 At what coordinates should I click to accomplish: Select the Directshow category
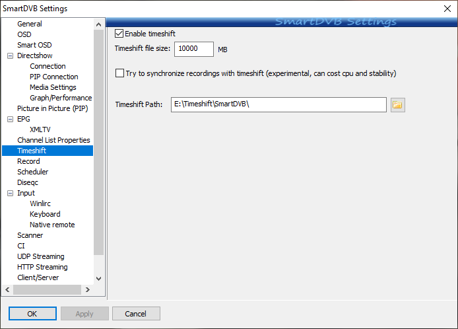(35, 55)
